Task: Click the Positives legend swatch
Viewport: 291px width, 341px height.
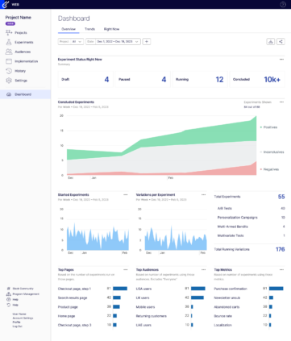Action: (261, 127)
